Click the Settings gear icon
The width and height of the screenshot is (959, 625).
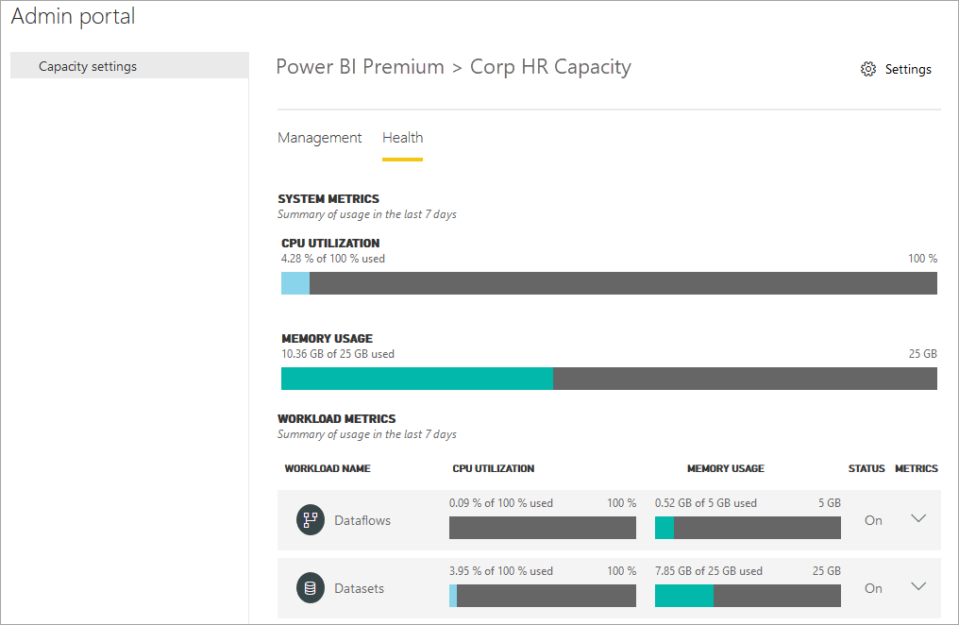pos(867,69)
